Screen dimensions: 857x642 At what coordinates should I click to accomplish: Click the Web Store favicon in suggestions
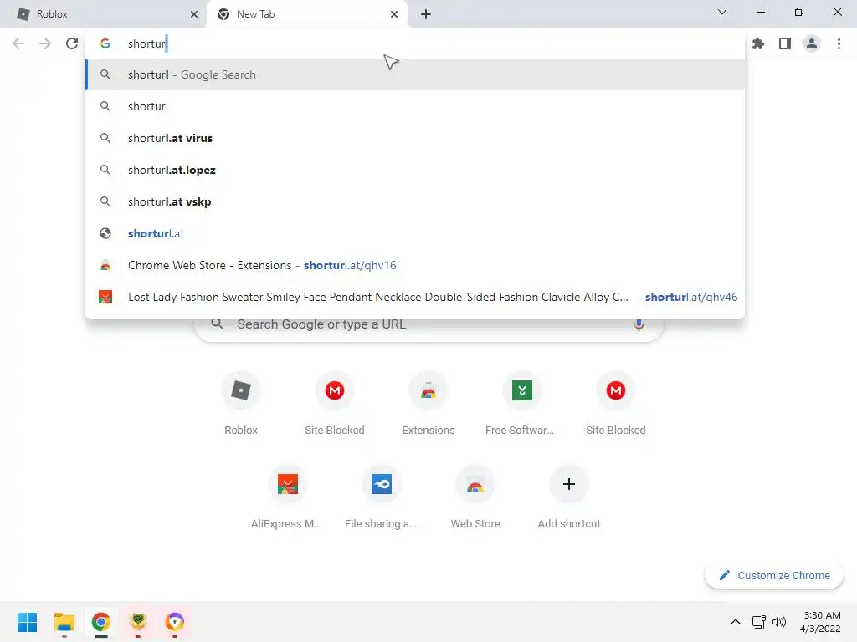coord(105,265)
